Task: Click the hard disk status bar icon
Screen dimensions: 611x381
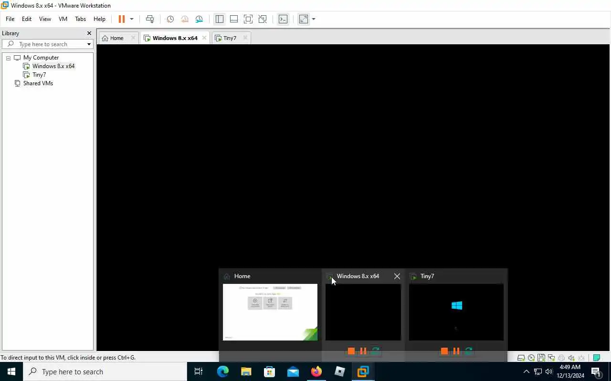Action: tap(521, 358)
